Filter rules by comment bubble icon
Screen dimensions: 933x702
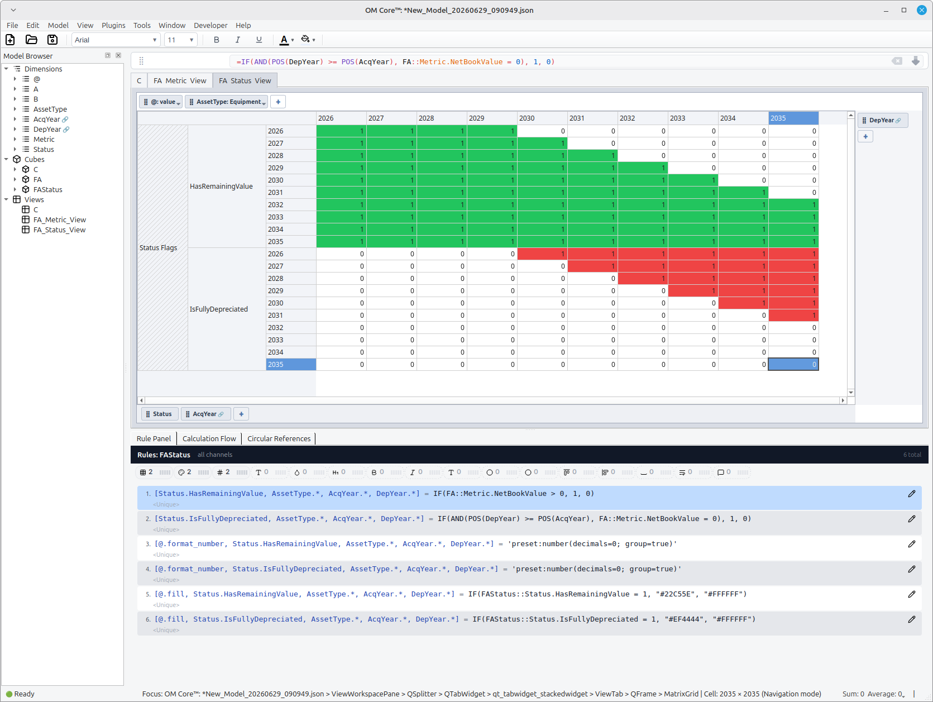pyautogui.click(x=721, y=472)
